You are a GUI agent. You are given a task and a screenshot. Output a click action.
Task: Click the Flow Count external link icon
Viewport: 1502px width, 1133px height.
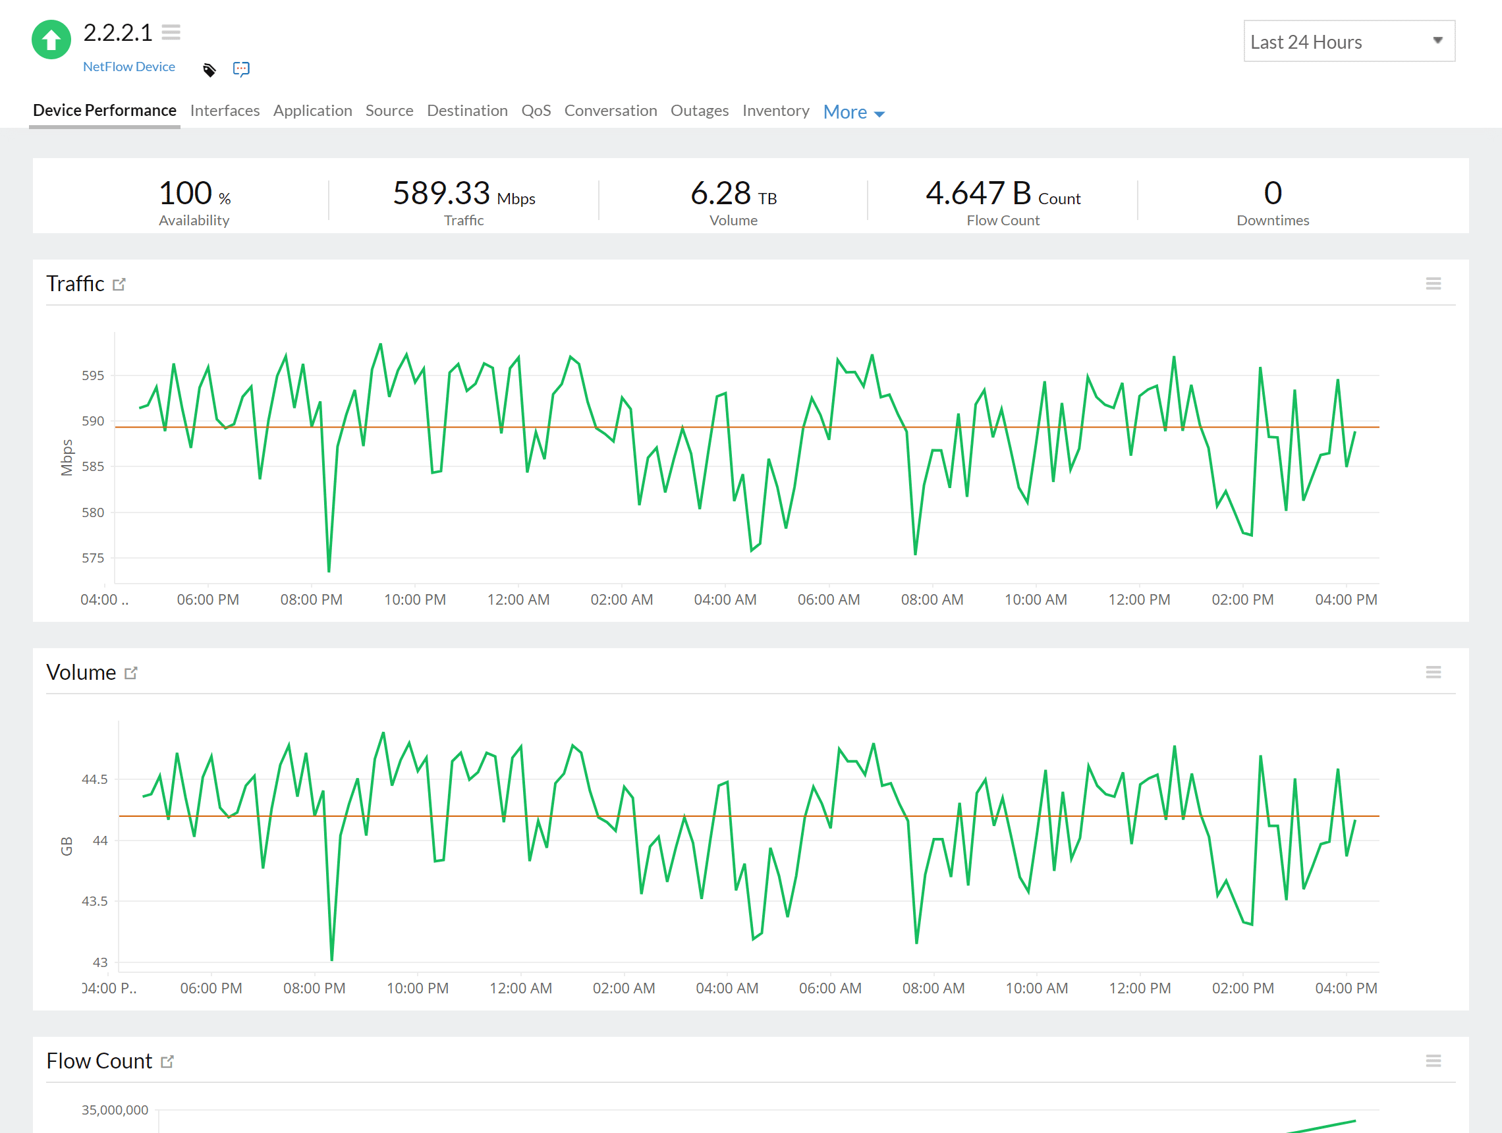pos(169,1061)
